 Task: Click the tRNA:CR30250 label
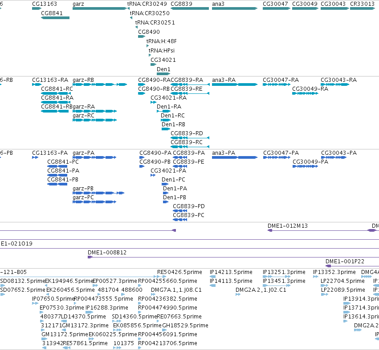(x=150, y=13)
